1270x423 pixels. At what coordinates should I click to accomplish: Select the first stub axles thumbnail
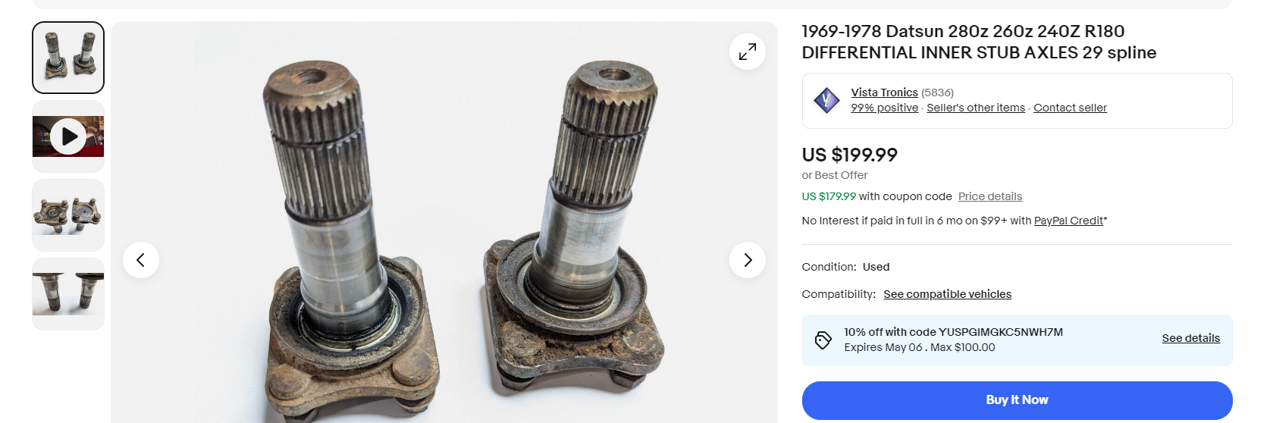click(x=68, y=58)
